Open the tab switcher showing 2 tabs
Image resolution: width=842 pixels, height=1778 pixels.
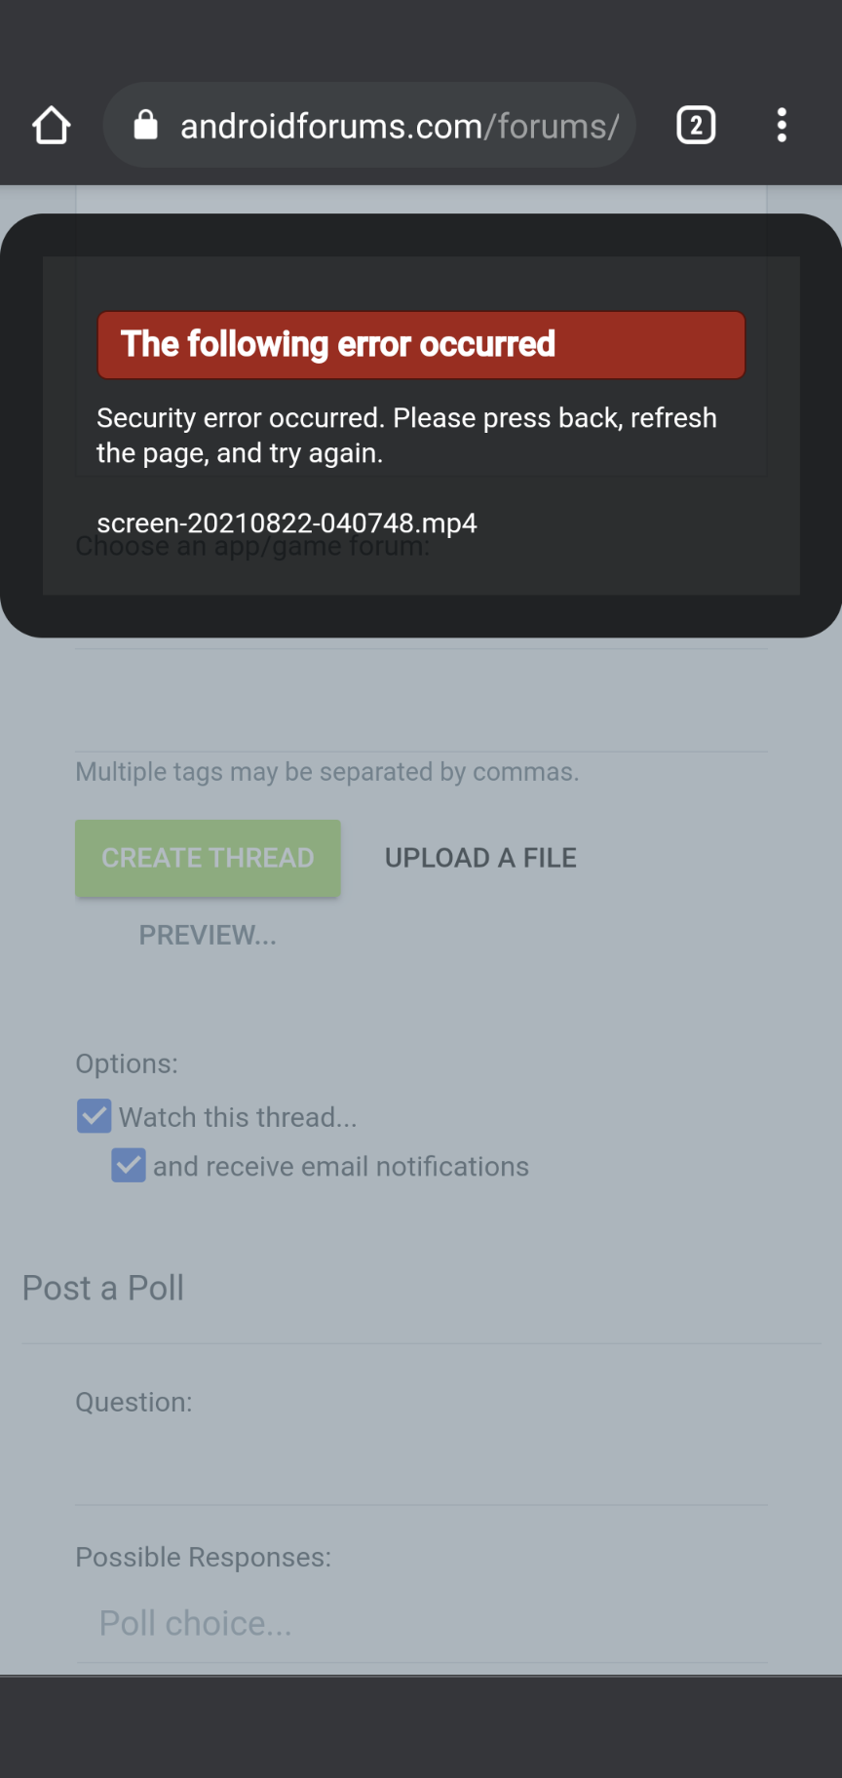click(x=696, y=126)
